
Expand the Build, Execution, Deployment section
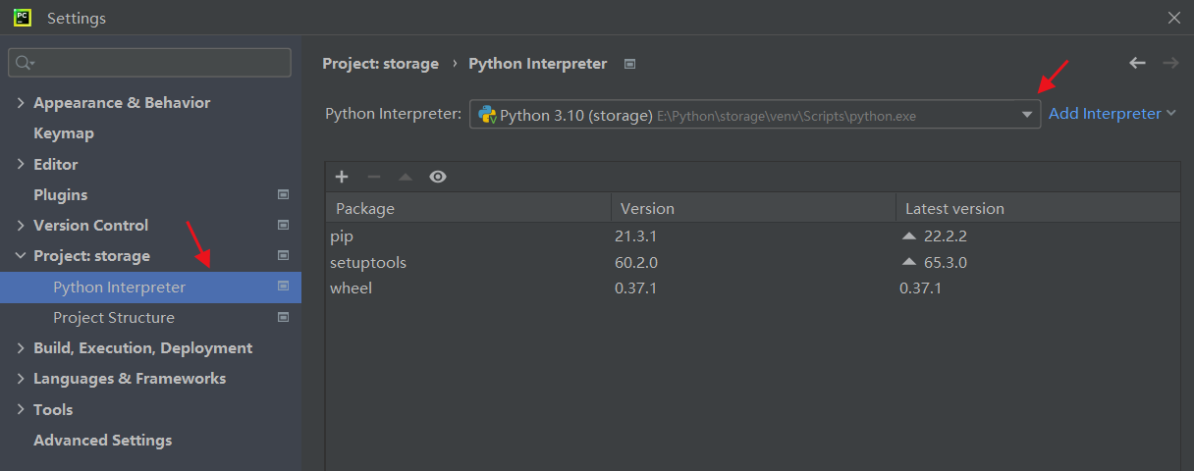(21, 348)
